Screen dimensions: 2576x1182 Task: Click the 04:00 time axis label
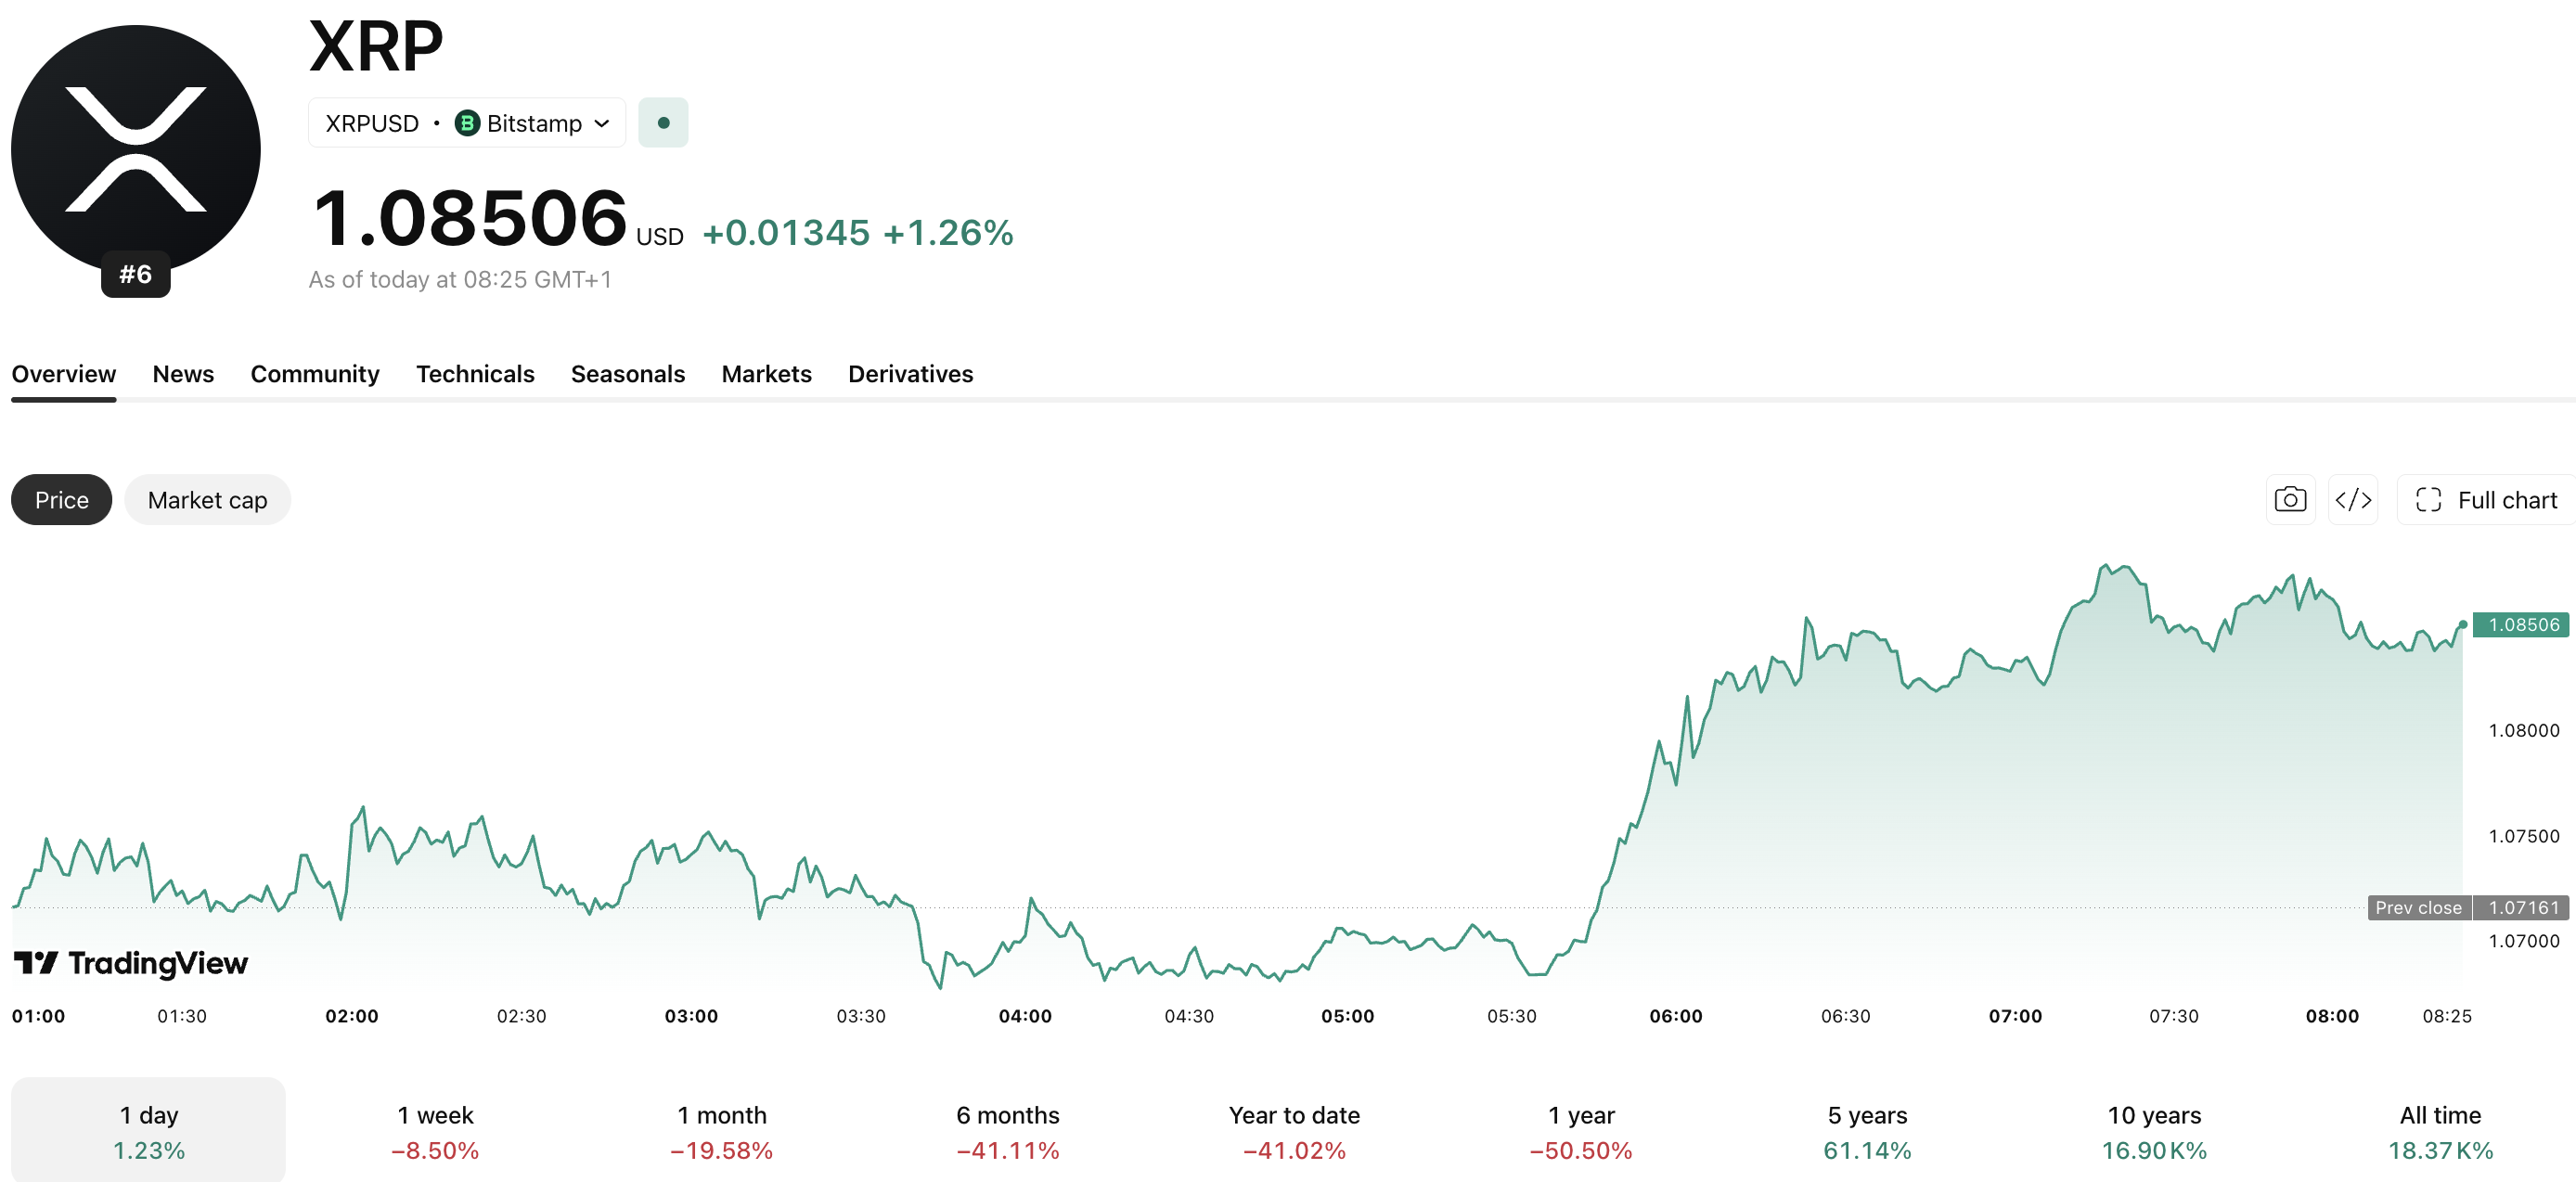tap(1025, 1016)
